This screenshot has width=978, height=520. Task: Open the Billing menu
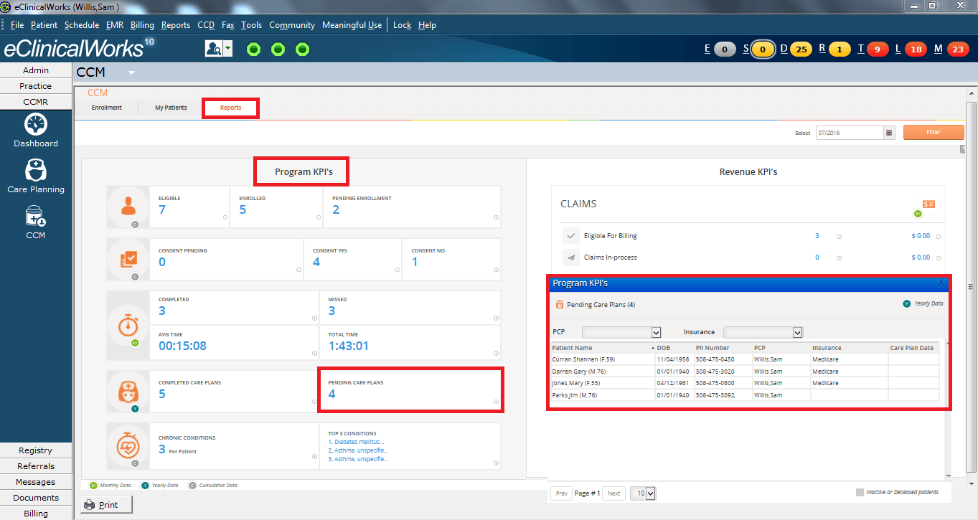[x=142, y=25]
